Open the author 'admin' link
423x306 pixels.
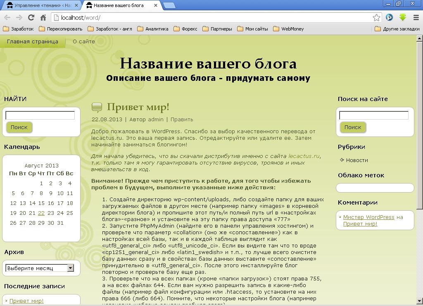pyautogui.click(x=156, y=119)
